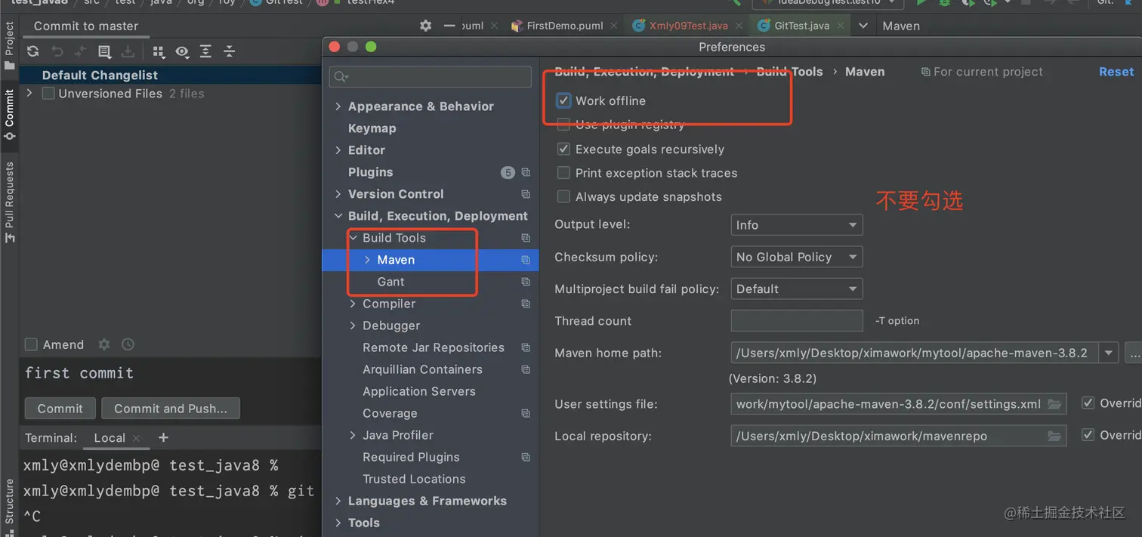This screenshot has height=537, width=1142.
Task: Click the Reset link in Preferences
Action: [x=1116, y=72]
